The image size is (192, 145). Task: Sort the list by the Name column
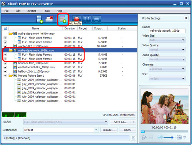click(x=35, y=28)
